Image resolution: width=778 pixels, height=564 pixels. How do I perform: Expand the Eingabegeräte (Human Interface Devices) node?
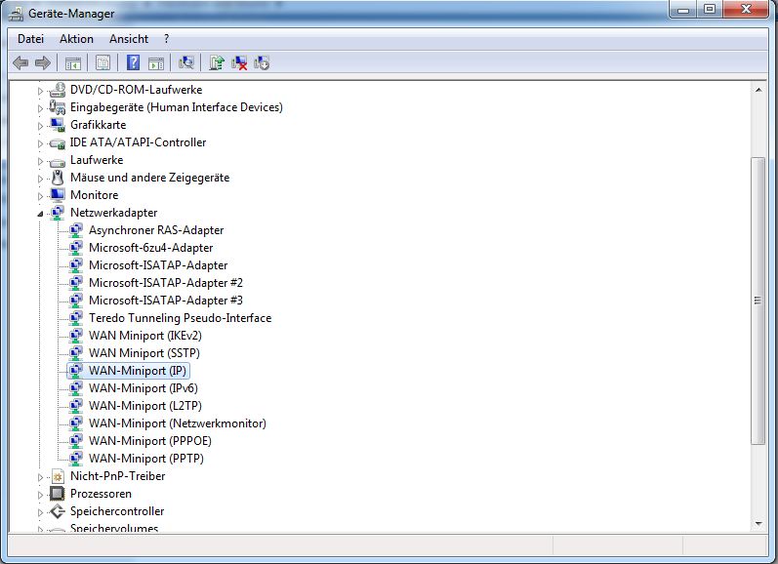click(x=40, y=108)
